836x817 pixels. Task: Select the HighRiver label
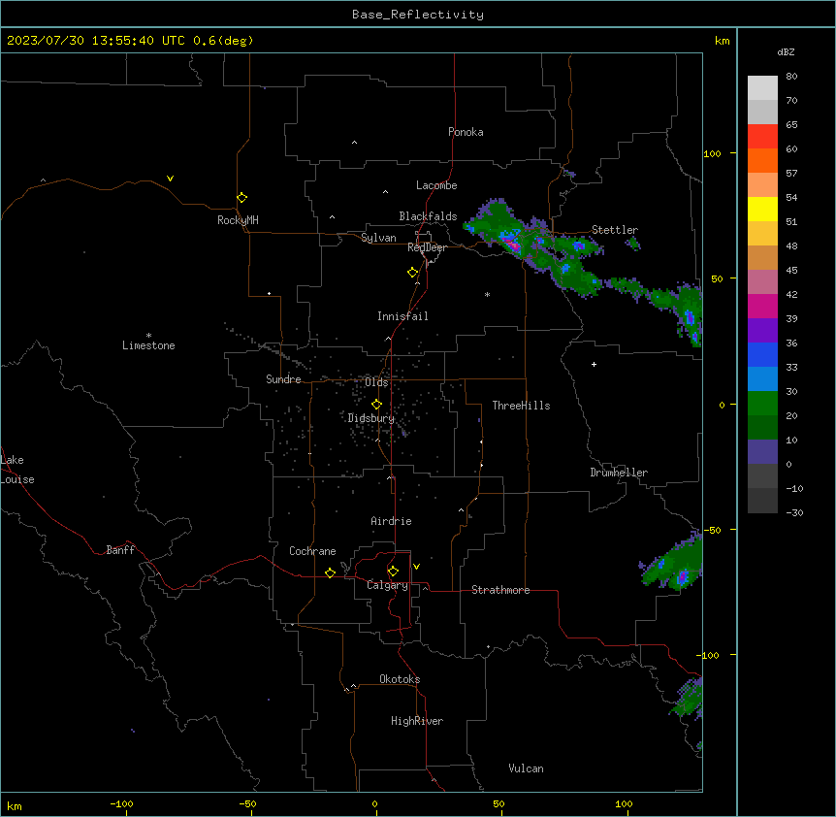[417, 721]
